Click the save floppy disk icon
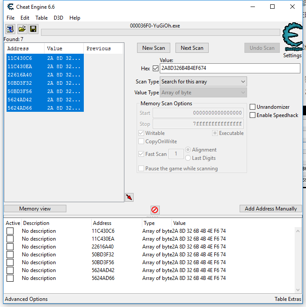Image resolution: width=306 pixels, height=307 pixels. point(33,29)
